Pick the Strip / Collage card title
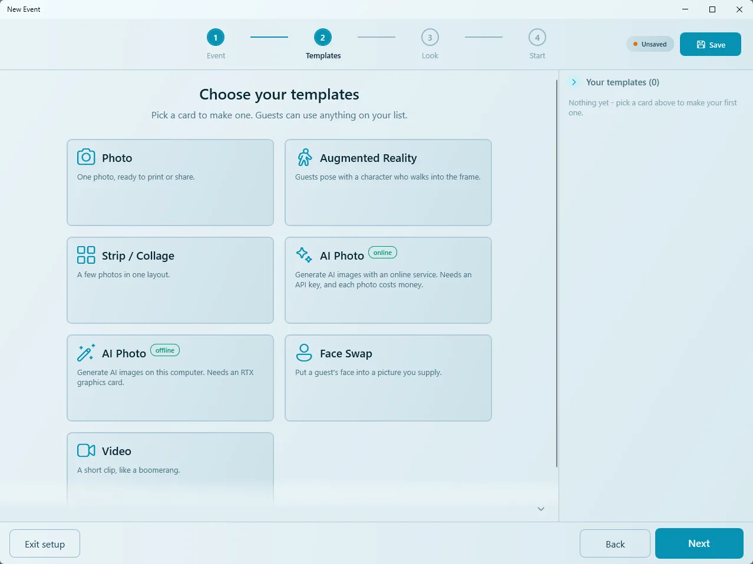Screen dimensions: 753x564 (x=138, y=256)
